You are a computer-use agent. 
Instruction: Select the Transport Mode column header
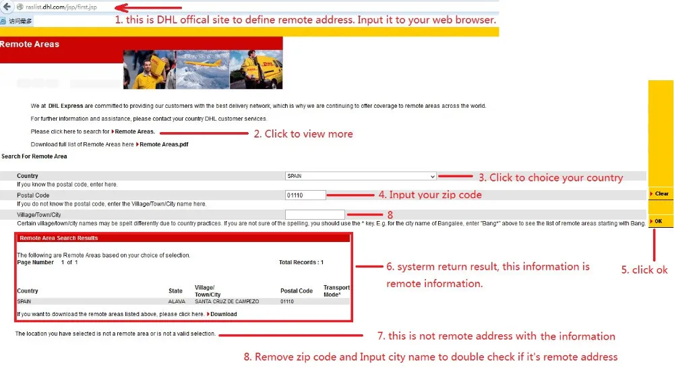[336, 291]
